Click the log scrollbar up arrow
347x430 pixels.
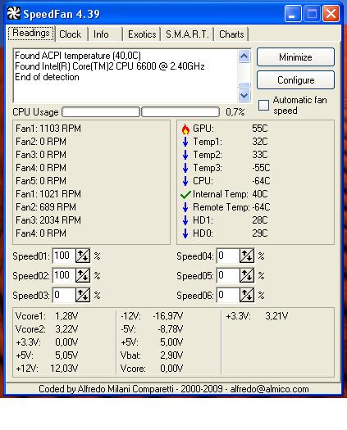(x=244, y=57)
